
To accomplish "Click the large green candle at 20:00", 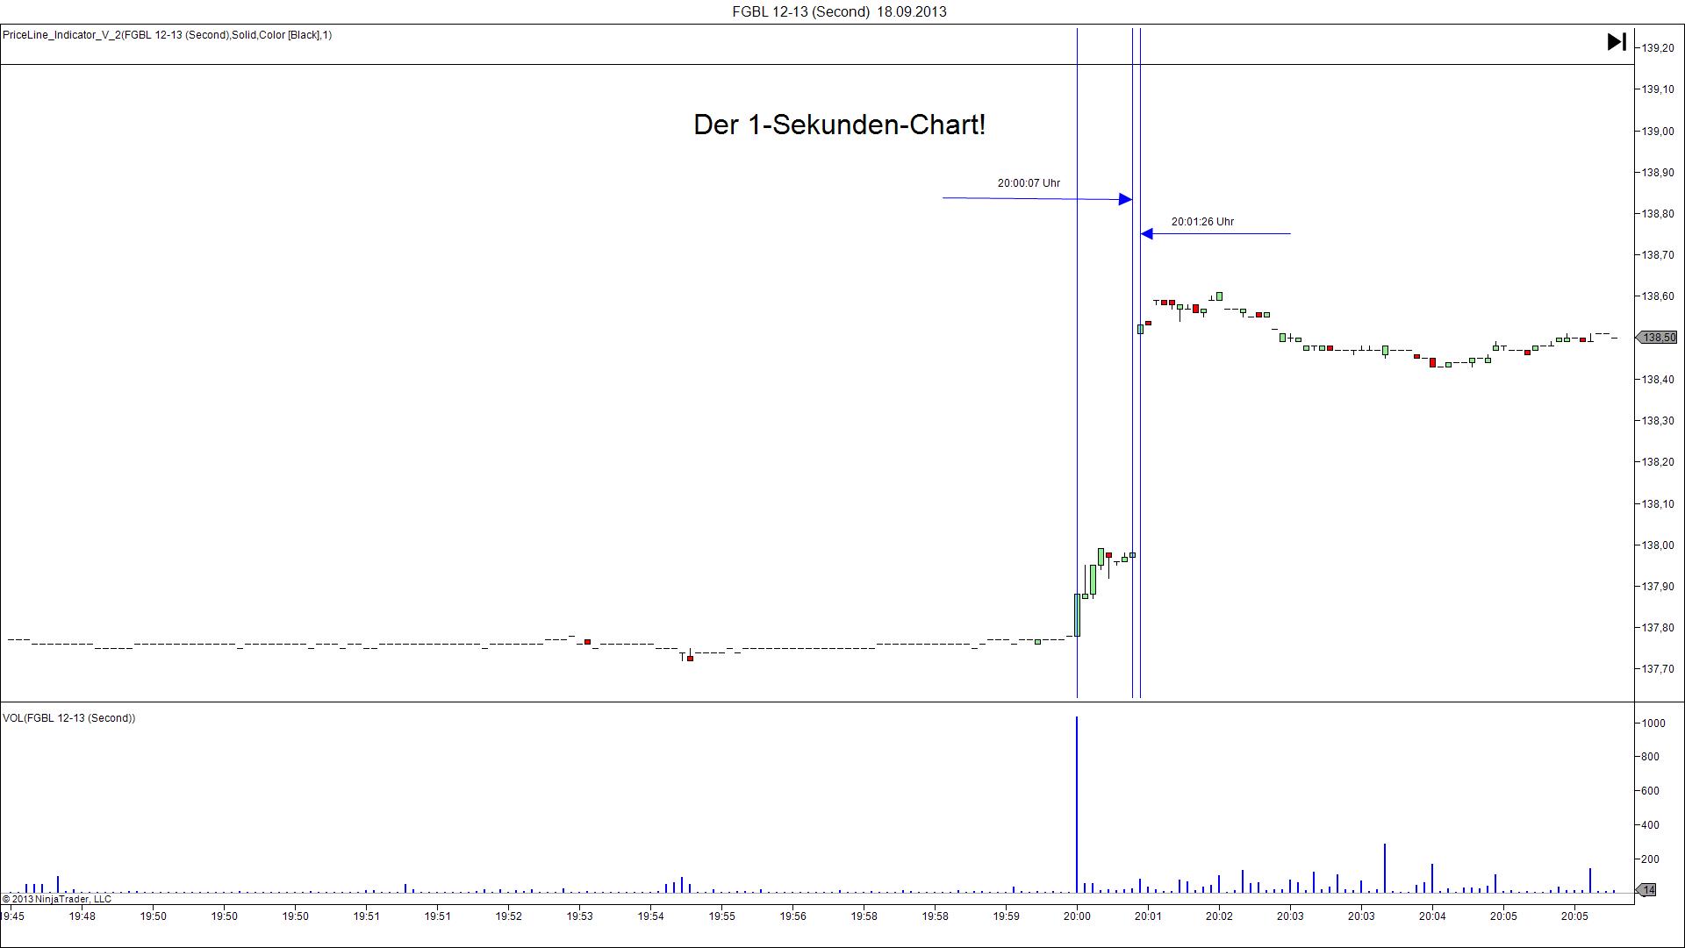I will pyautogui.click(x=1078, y=615).
